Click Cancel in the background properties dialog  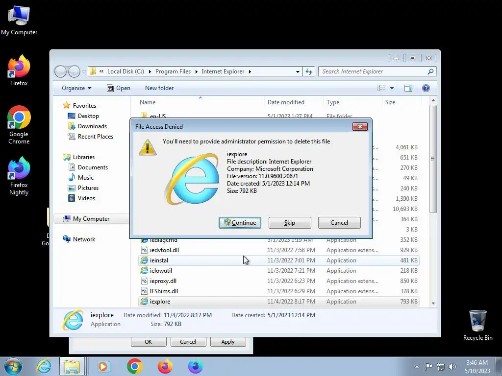click(188, 341)
